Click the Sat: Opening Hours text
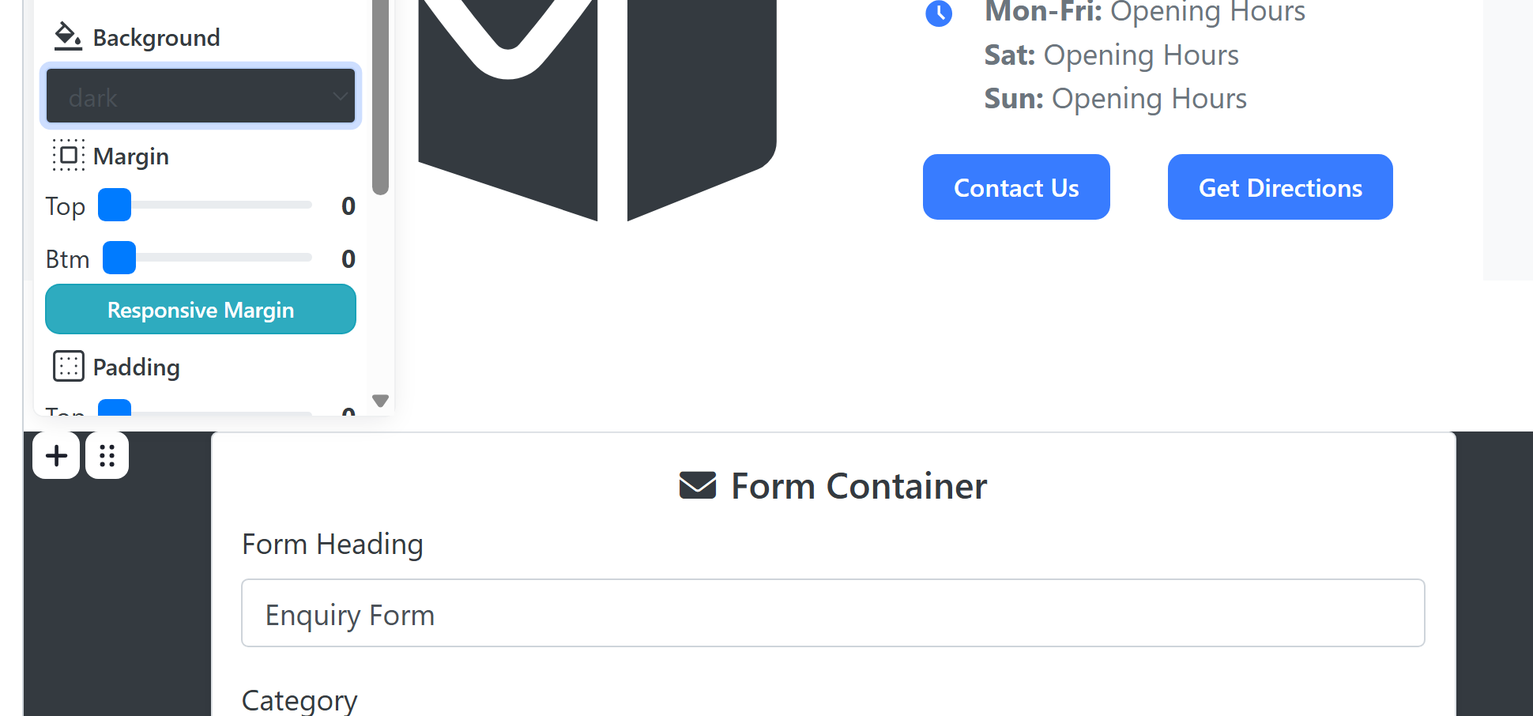 1111,55
